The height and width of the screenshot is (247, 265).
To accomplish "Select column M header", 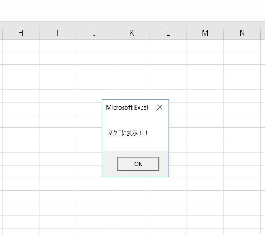I will pos(205,33).
